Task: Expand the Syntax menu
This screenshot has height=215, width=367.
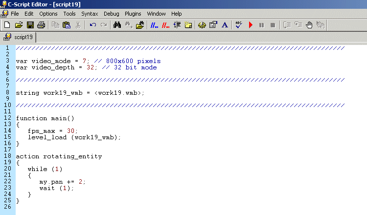Action: point(90,14)
